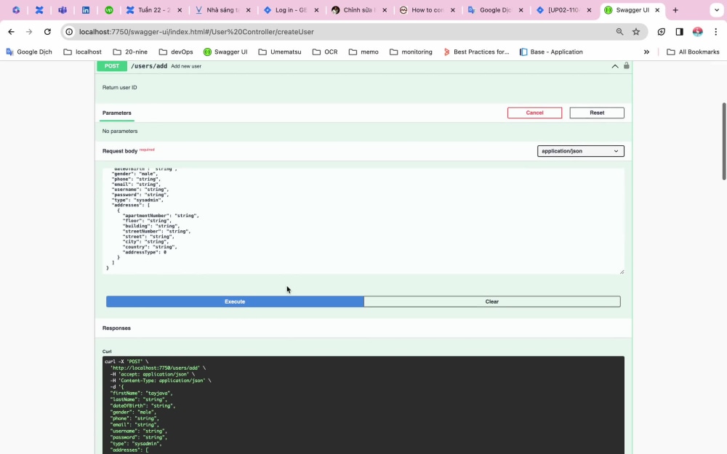
Task: Switch to first pinned tab
Action: click(16, 9)
